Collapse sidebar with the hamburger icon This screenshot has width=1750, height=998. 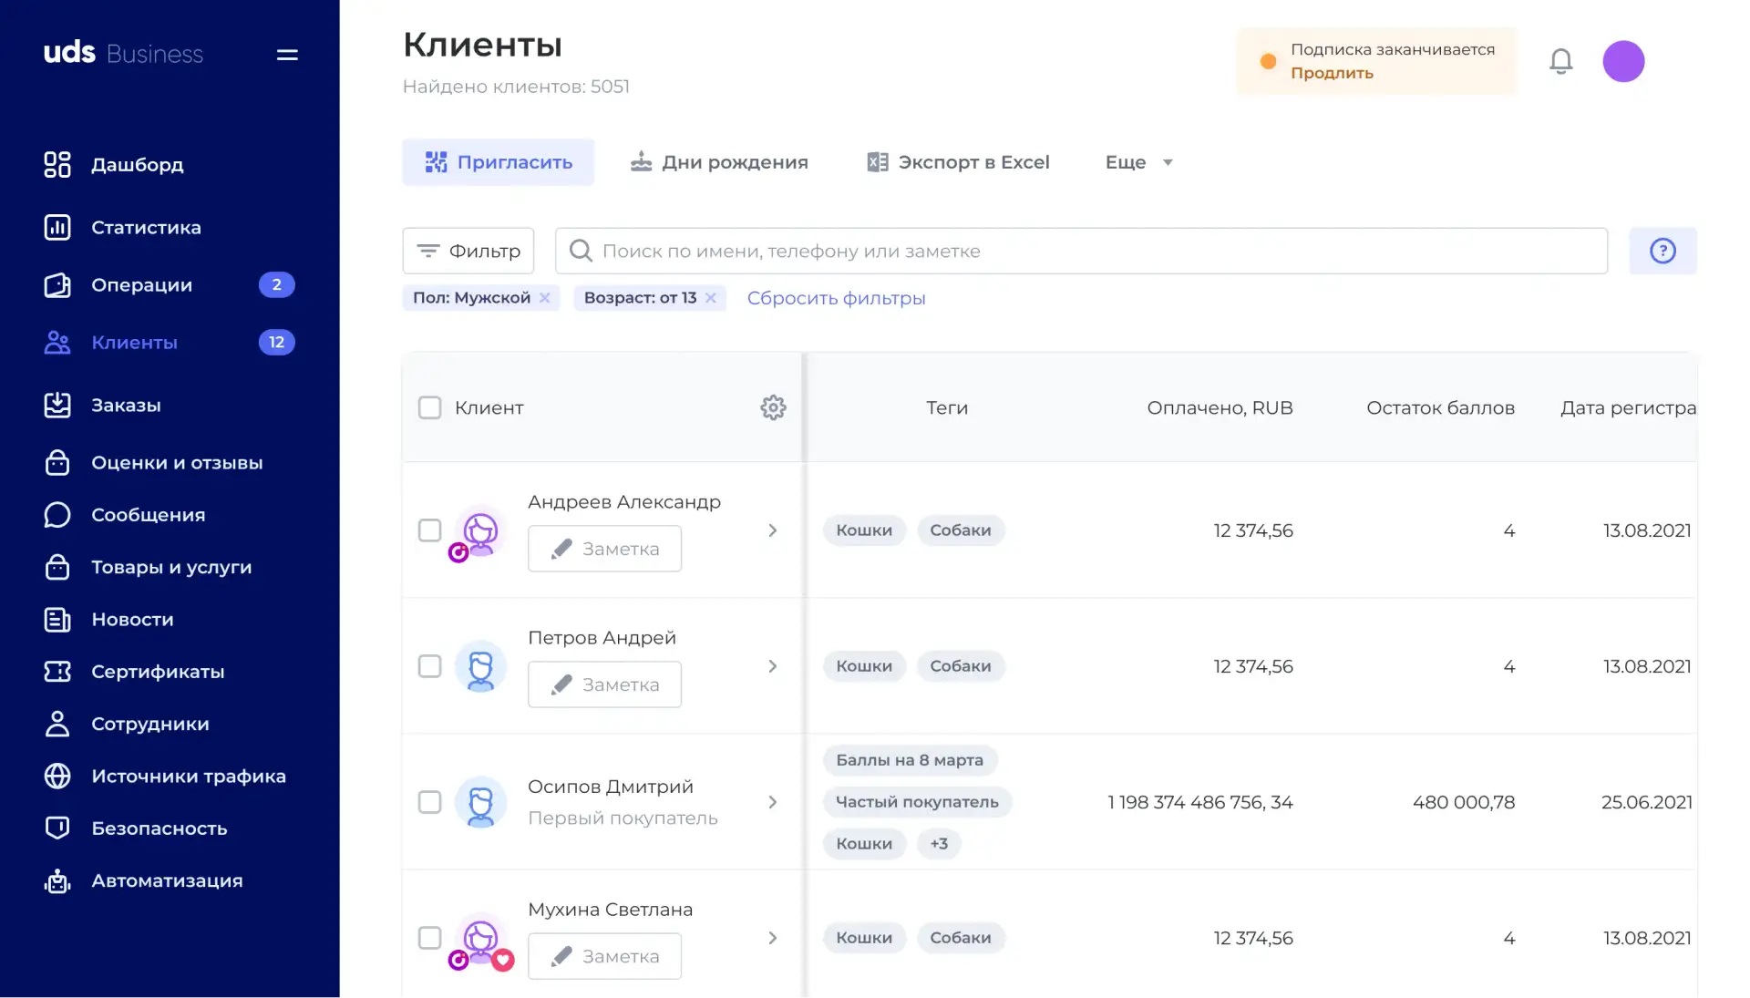287,55
